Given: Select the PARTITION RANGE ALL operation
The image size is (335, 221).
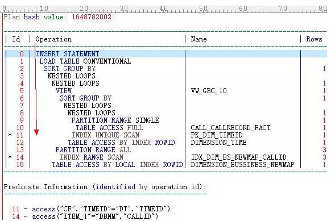Looking at the screenshot, I should click(x=93, y=150).
